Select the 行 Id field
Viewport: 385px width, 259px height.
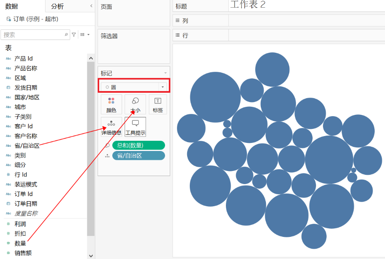(21, 174)
